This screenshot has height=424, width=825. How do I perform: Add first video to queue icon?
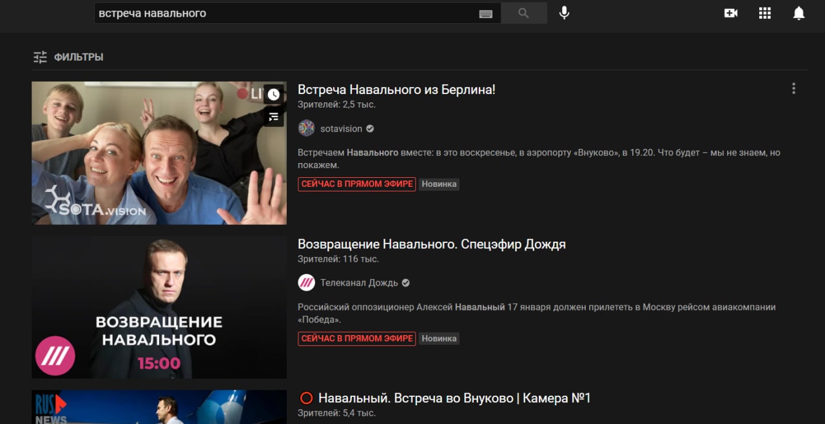(274, 117)
